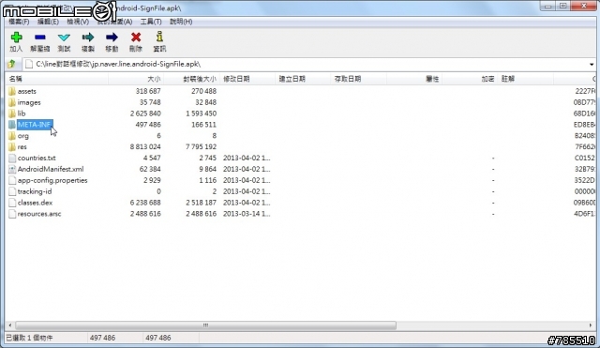Go up one folder with the arrow icon
600x348 pixels.
(x=12, y=64)
